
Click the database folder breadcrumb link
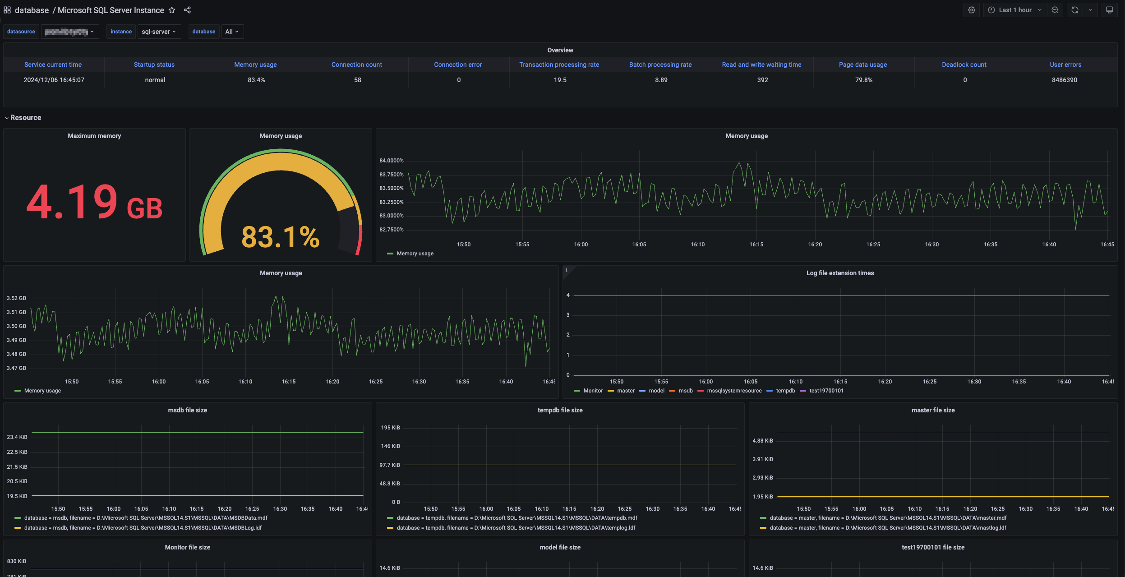32,10
